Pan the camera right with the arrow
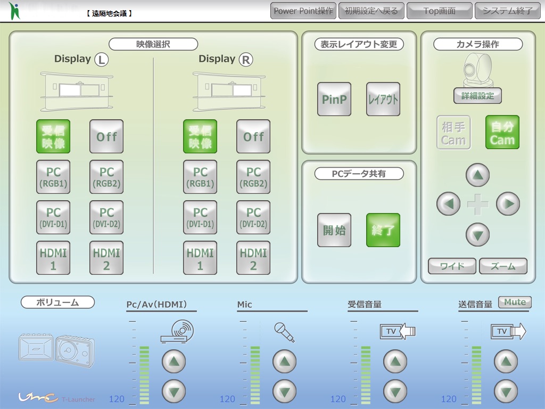Screen dimensions: 545x409 508,203
